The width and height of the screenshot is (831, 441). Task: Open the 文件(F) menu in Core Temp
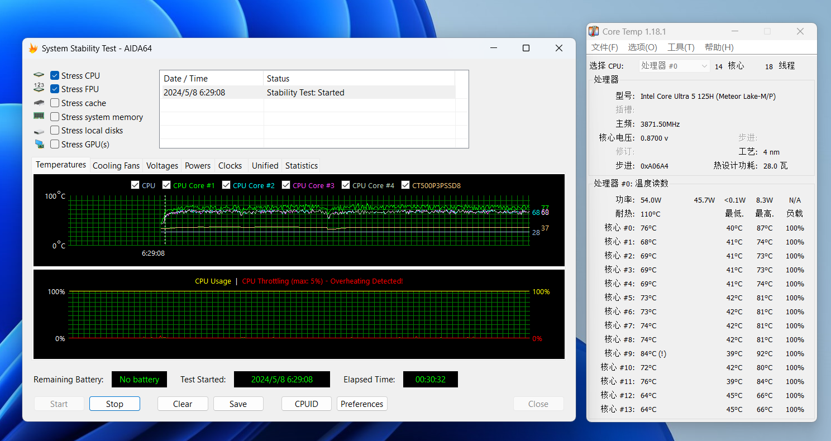point(605,47)
